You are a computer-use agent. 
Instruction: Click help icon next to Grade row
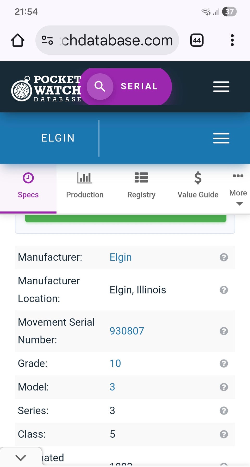click(x=224, y=363)
